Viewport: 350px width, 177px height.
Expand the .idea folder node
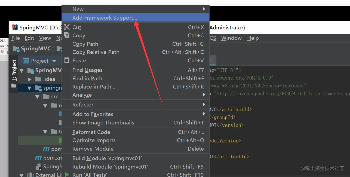(30, 79)
